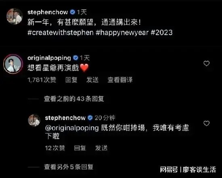Click verified badge on stephenchow's reply
This screenshot has height=178, width=222.
coord(90,118)
